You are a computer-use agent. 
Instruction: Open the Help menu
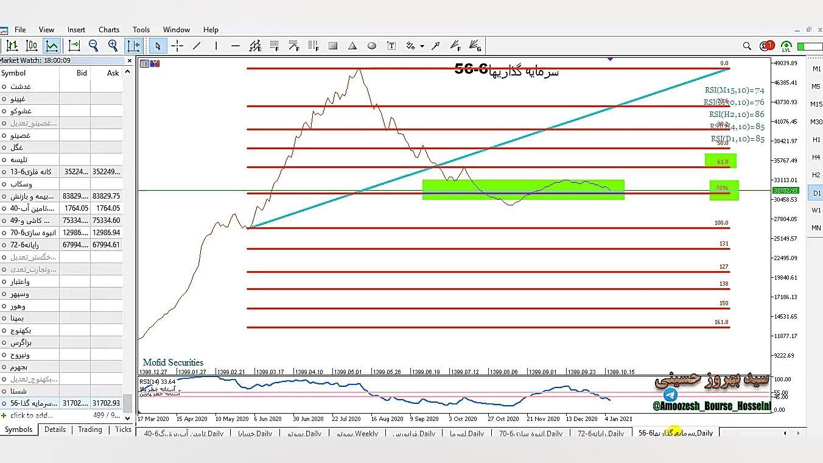pyautogui.click(x=211, y=29)
